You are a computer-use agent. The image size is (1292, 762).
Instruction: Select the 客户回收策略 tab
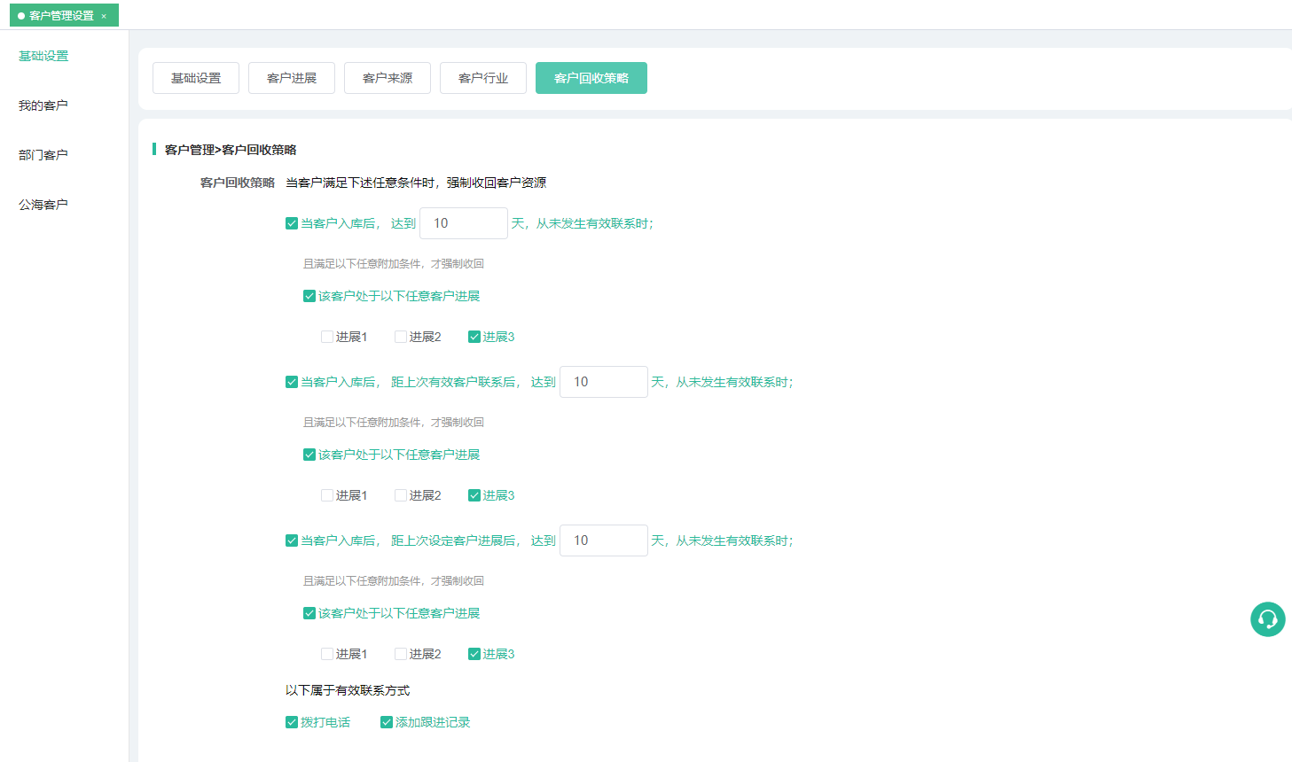591,78
